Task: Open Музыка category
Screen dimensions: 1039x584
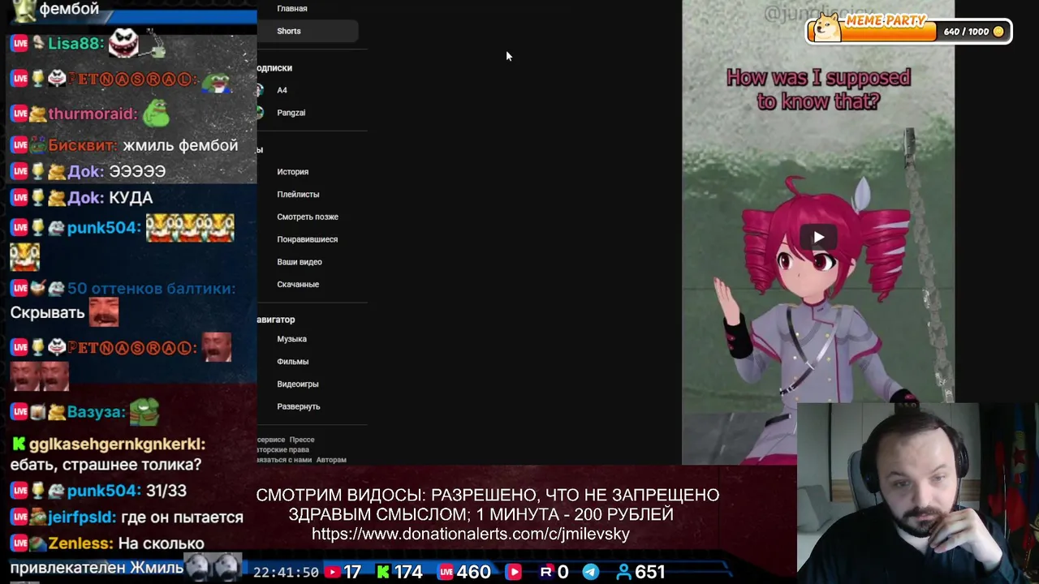Action: point(291,339)
